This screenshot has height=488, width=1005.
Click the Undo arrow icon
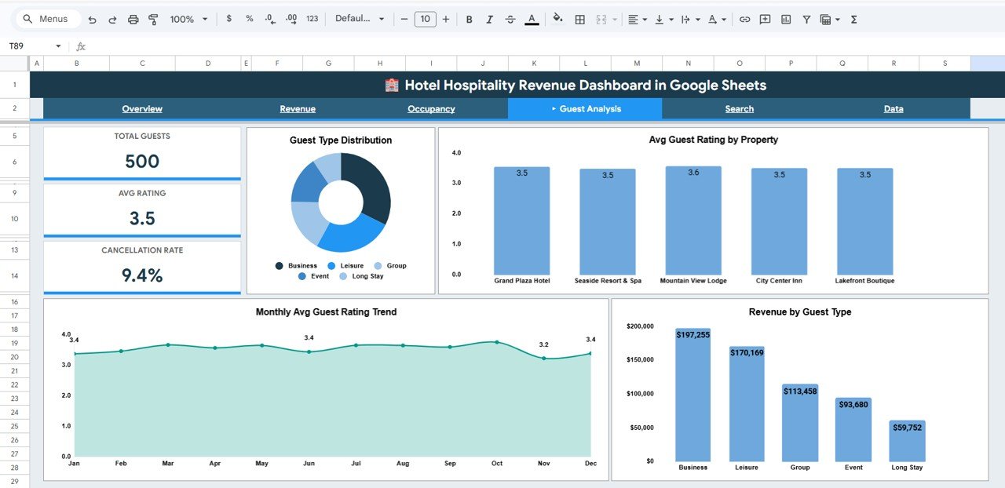coord(93,19)
